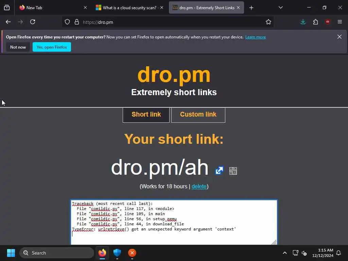Open the Windows Start menu
Screen dimensions: 348x261
[11, 253]
